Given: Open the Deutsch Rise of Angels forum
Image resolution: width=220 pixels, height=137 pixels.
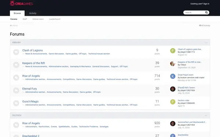Looking at the screenshot, I should [x=31, y=123].
